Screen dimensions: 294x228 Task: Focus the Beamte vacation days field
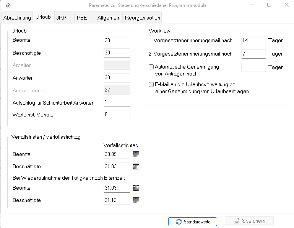tap(117, 40)
